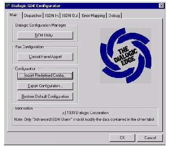This screenshot has height=161, width=170.
Task: Click the Advanced ISDN Users note text
Action: tap(84, 120)
